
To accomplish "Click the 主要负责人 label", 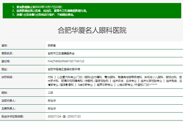I will [x=9, y=109].
